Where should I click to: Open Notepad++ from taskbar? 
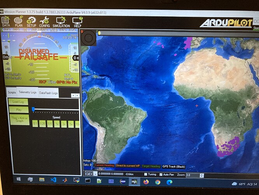coord(99,181)
